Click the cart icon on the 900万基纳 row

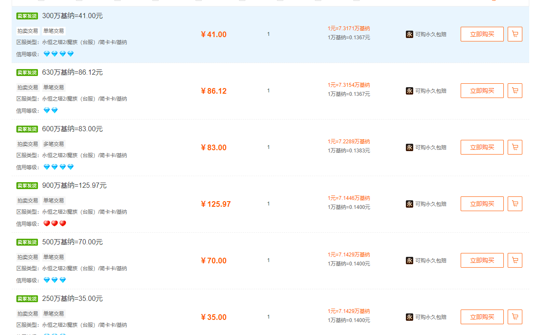coord(515,203)
